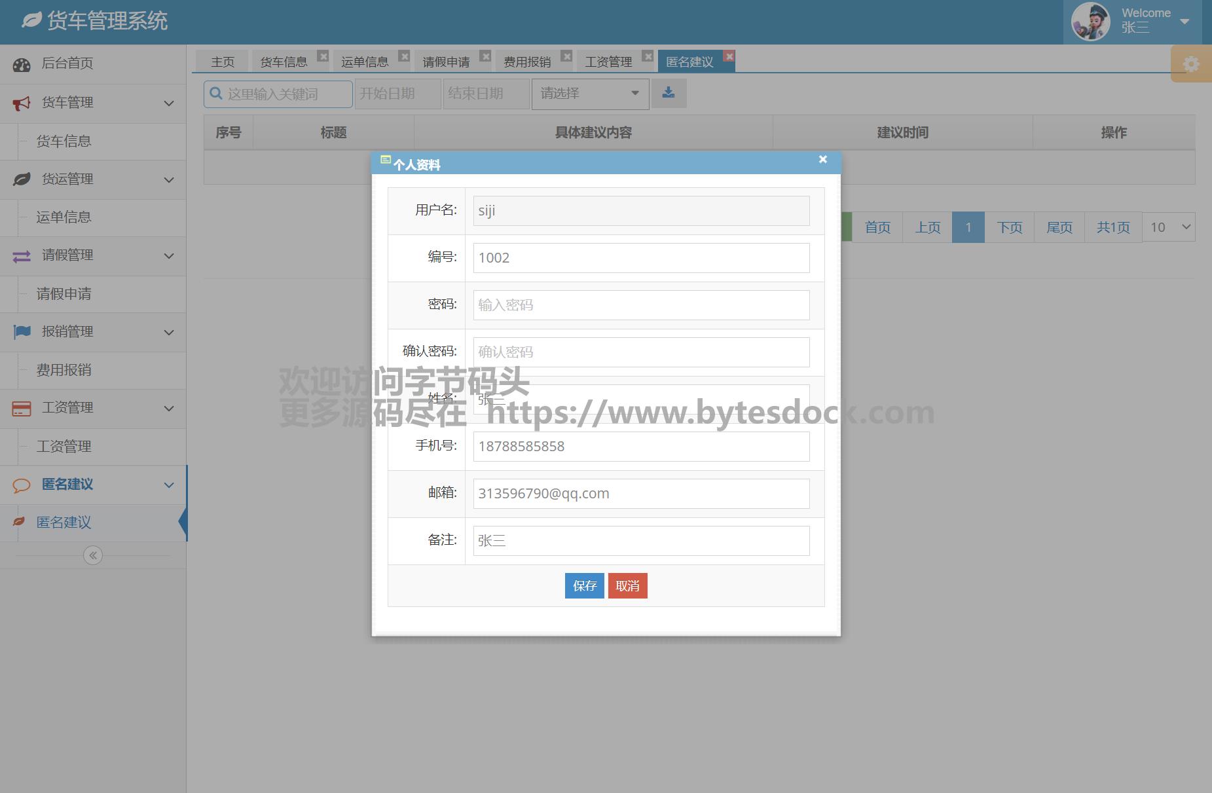Switch to the 运单信息 tab
The image size is (1212, 793).
(365, 62)
